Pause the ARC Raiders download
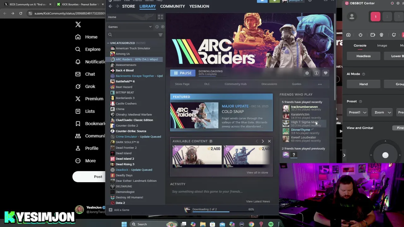 tap(183, 73)
